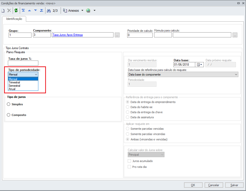Collapse the Tipo de periodicidade combo box
Viewport: 246px width, 191px height.
click(x=23, y=74)
